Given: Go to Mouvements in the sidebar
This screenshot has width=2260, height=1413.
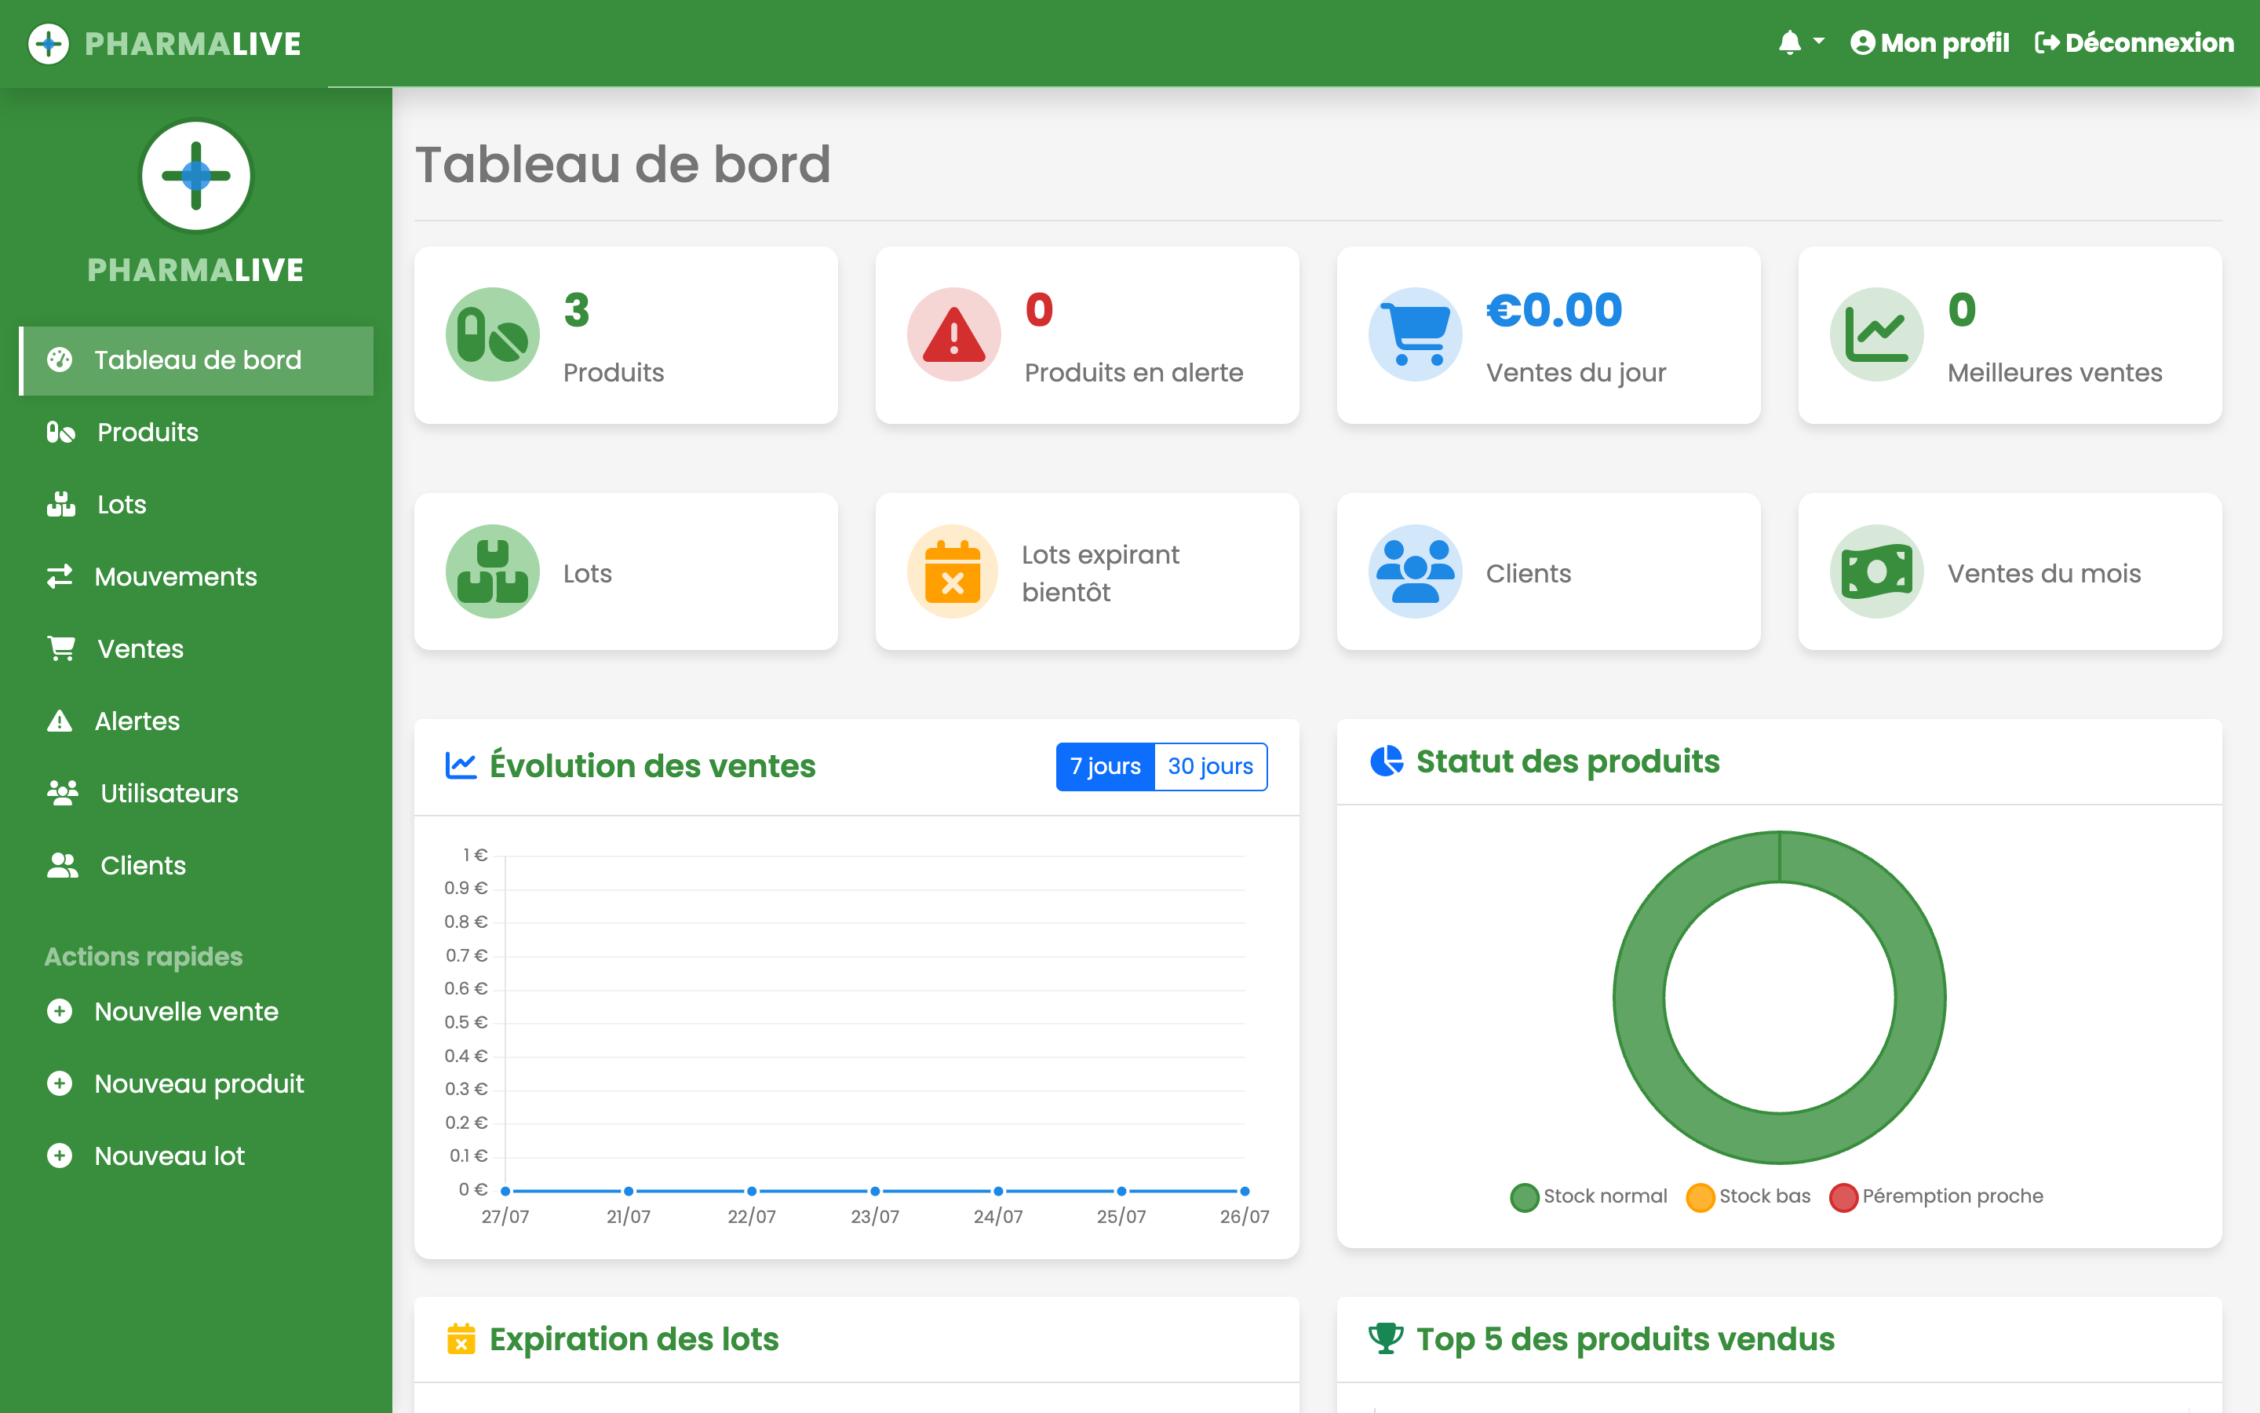Looking at the screenshot, I should (x=196, y=577).
